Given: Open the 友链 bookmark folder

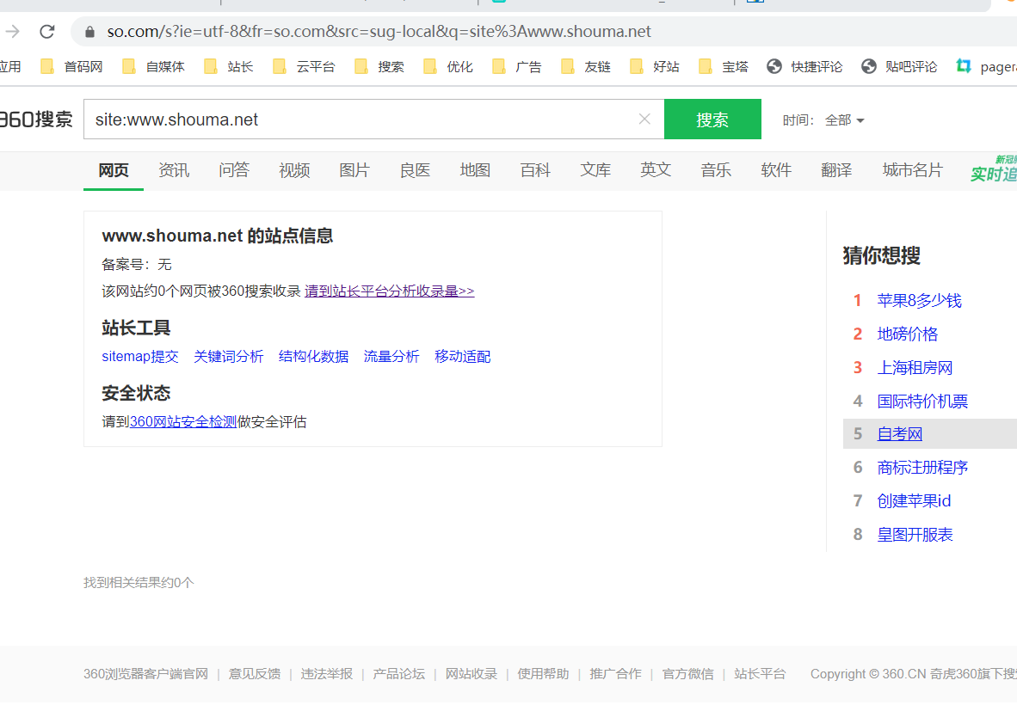Looking at the screenshot, I should click(586, 66).
